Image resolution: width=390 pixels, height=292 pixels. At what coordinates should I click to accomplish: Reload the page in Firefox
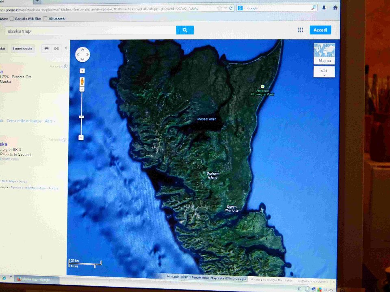pos(231,8)
